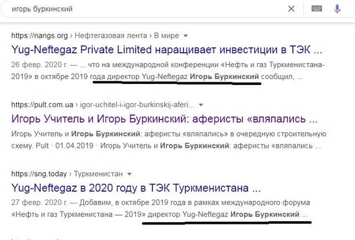Click the В мире breadcrumb segment

[x=166, y=36]
